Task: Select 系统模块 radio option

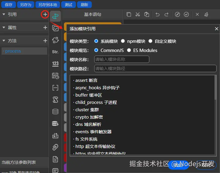Action: (x=96, y=41)
